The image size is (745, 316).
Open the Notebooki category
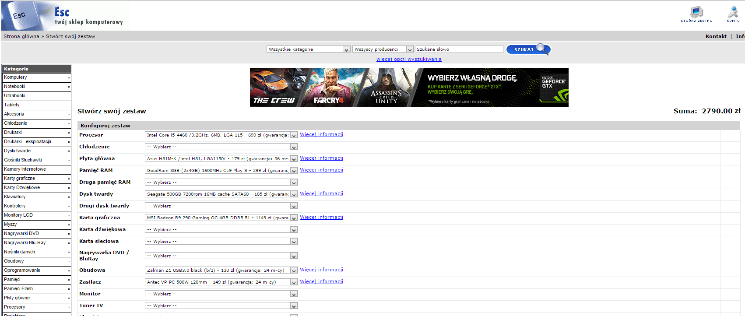pyautogui.click(x=37, y=87)
